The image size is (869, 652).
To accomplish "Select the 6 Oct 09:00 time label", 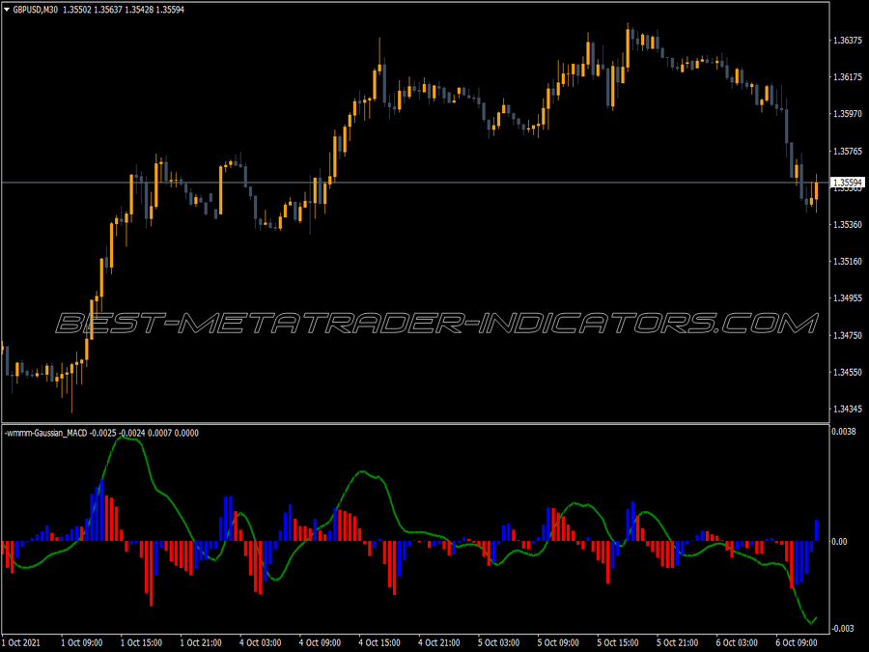I will (x=797, y=642).
